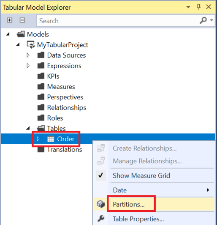Toggle the Show Measure Grid checkmark

point(101,176)
